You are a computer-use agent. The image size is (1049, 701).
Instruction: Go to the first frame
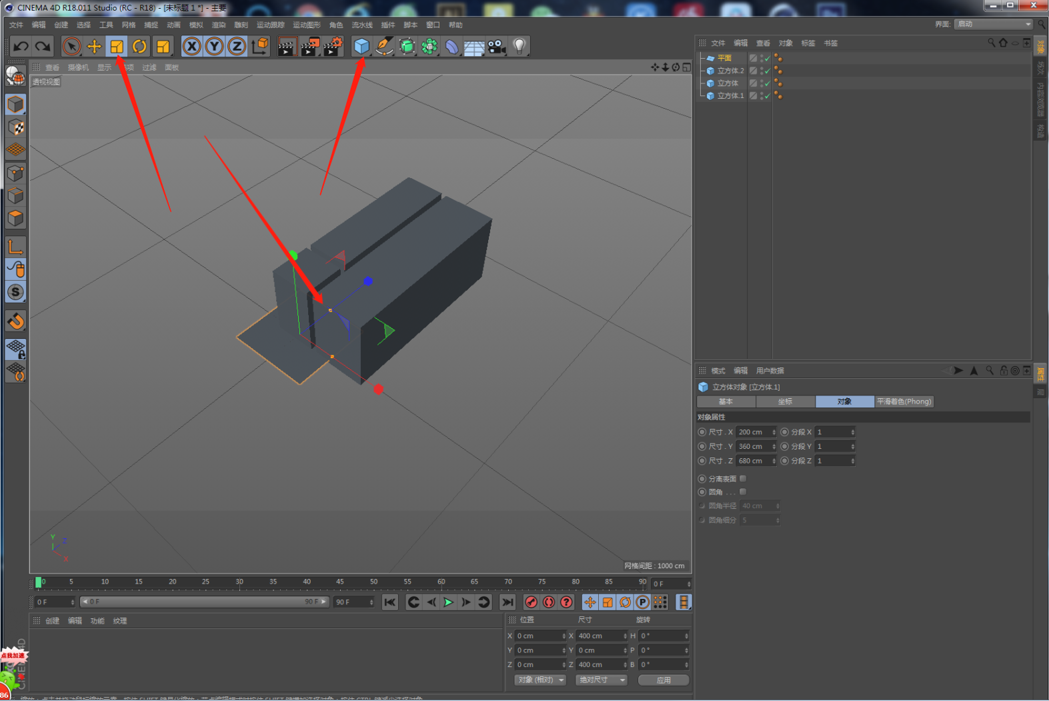click(x=390, y=602)
